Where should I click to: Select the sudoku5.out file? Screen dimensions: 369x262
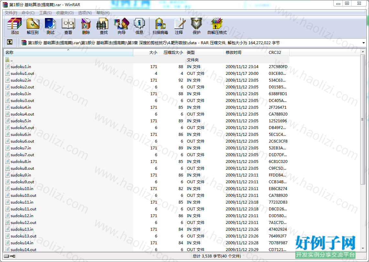[22, 127]
